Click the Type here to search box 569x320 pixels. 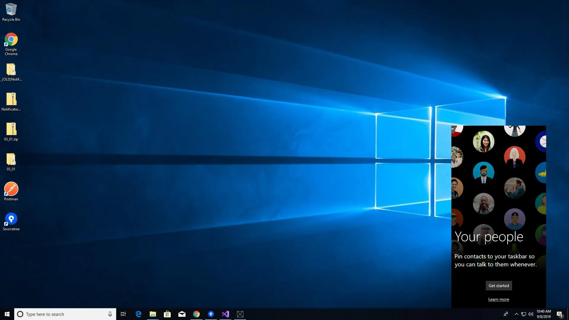[62, 314]
